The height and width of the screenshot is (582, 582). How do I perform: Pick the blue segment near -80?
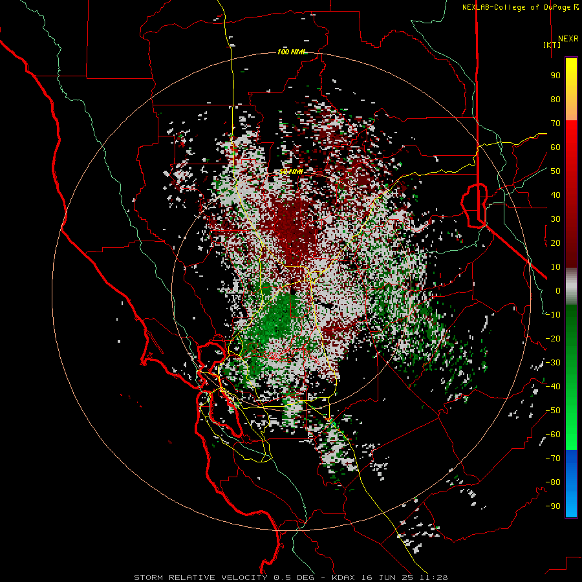click(571, 483)
